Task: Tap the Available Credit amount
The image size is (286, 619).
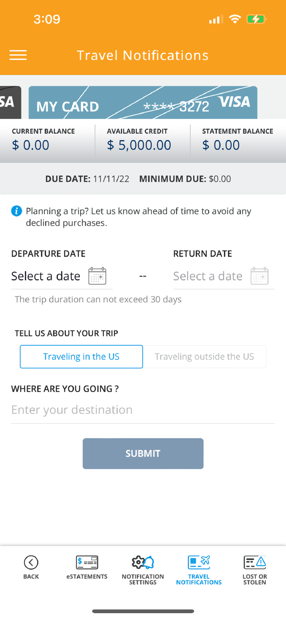Action: (139, 145)
